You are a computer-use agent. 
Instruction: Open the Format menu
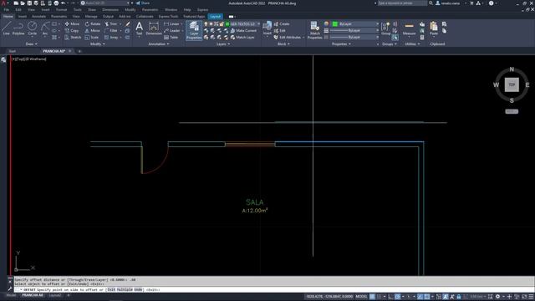[x=61, y=10]
